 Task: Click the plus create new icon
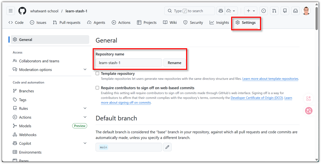coord(248,11)
